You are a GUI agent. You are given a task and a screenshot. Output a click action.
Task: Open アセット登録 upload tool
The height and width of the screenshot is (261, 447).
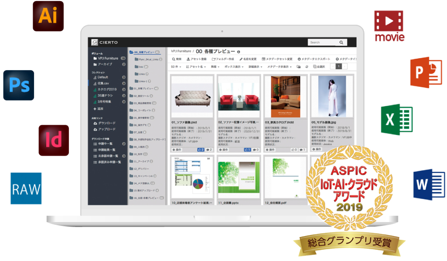[x=197, y=59]
